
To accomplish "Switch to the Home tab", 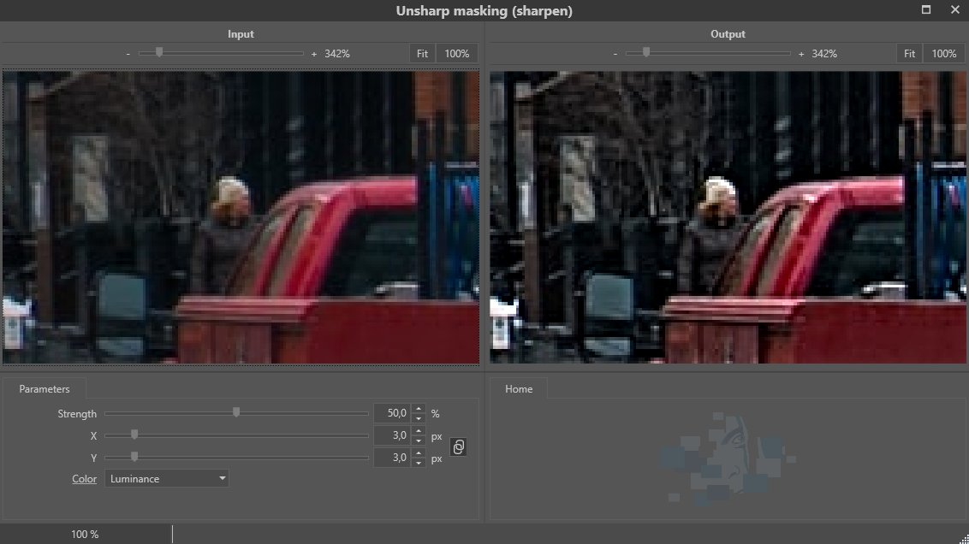I will 519,389.
